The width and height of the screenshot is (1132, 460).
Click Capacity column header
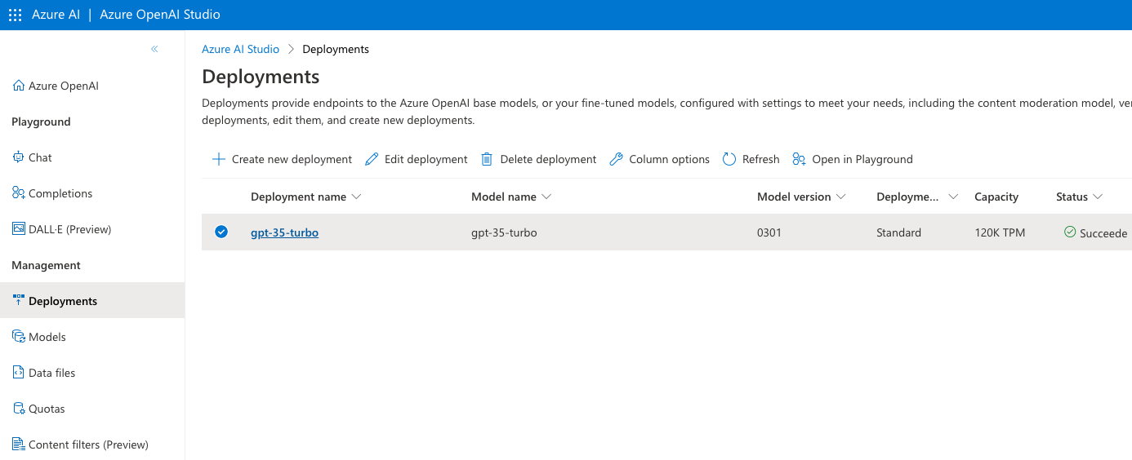(x=996, y=197)
